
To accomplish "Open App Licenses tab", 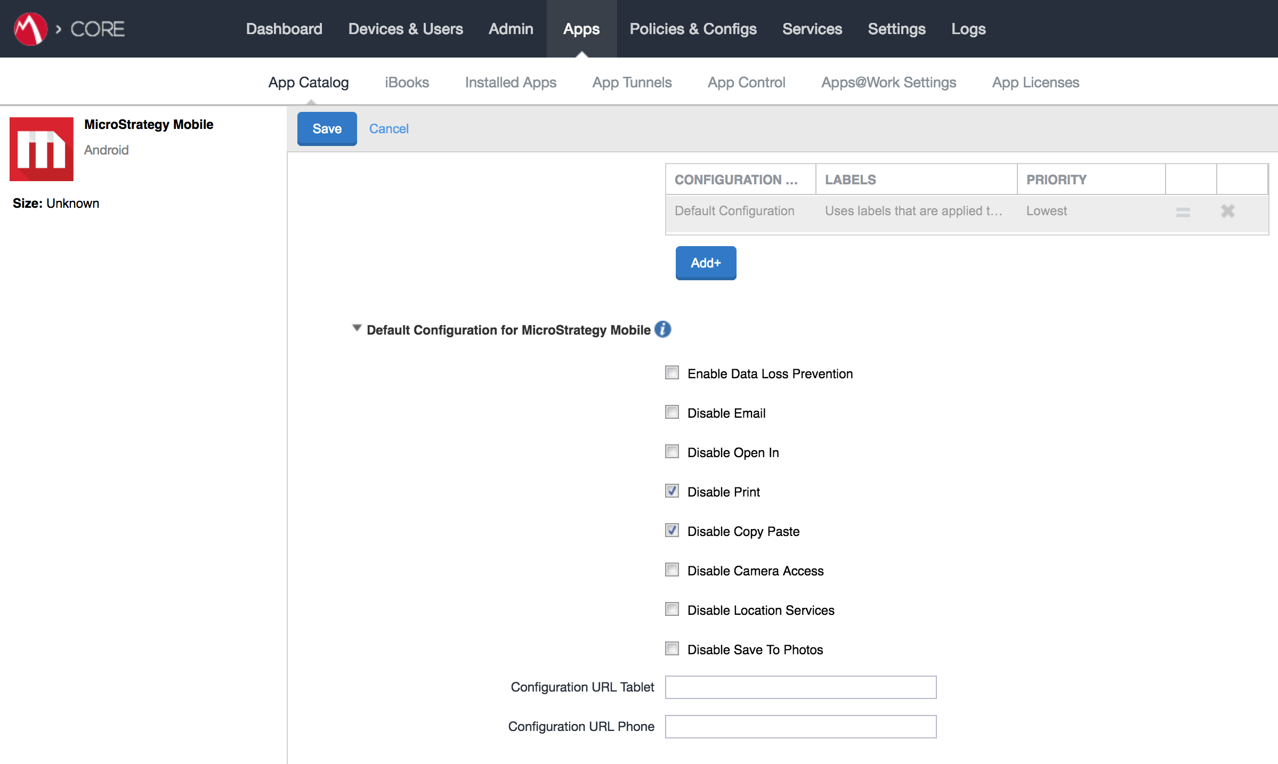I will (x=1036, y=83).
